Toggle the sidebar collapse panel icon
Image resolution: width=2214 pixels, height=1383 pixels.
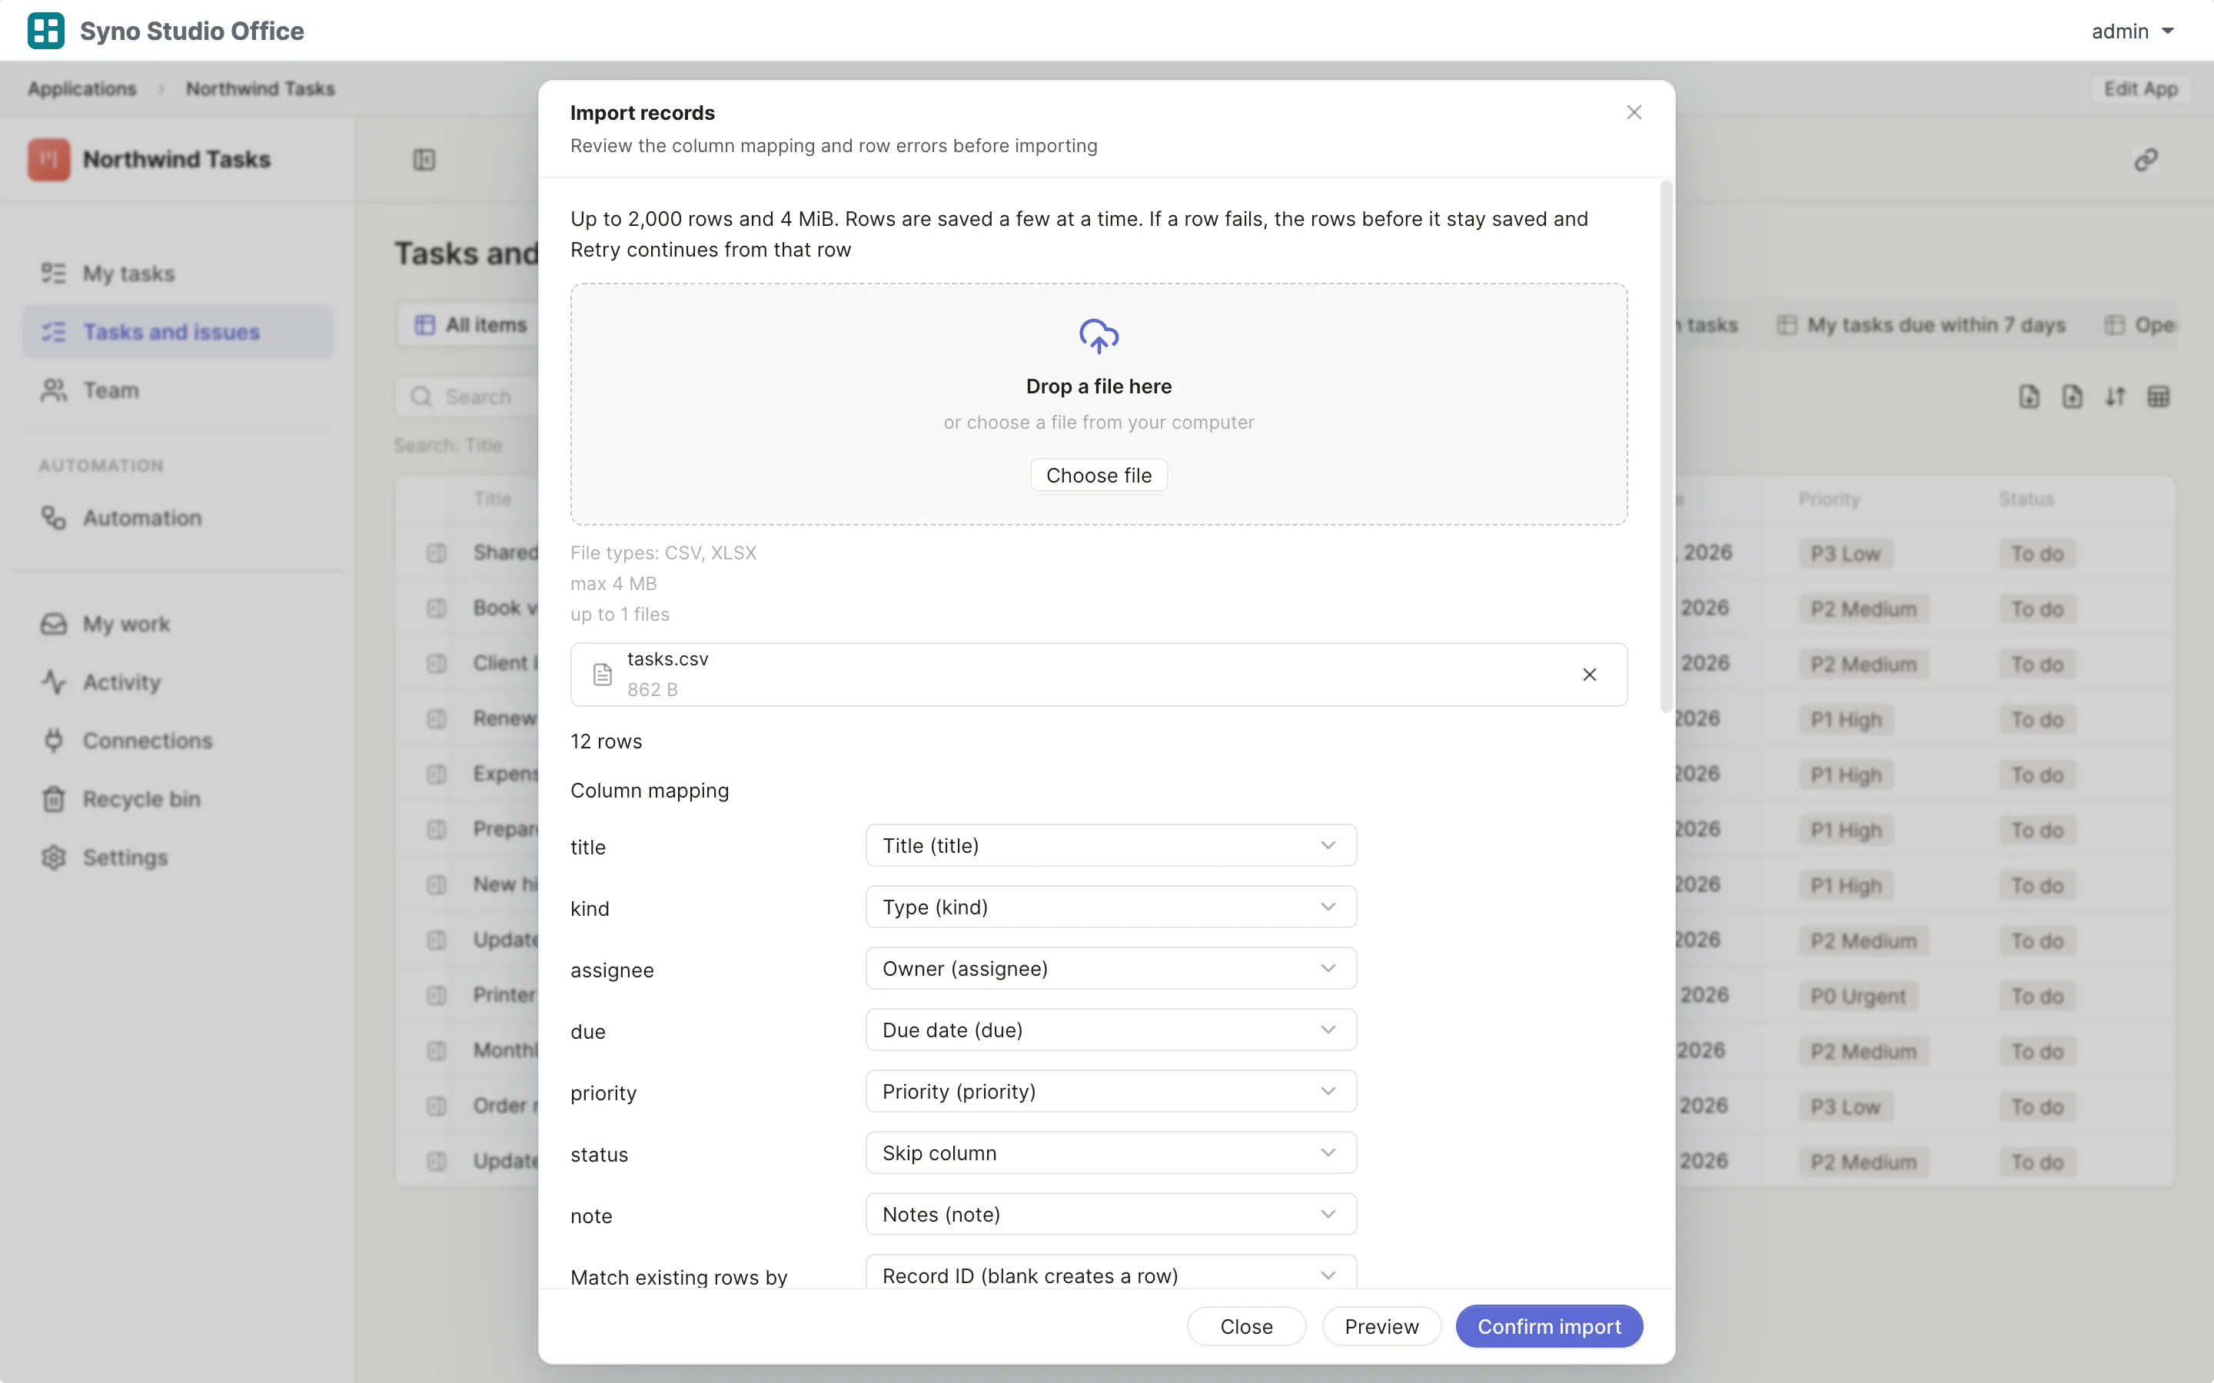coord(424,160)
